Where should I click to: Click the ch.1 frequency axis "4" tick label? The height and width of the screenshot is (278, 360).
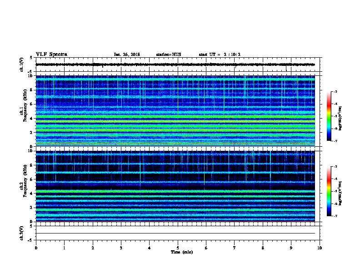pos(31,119)
